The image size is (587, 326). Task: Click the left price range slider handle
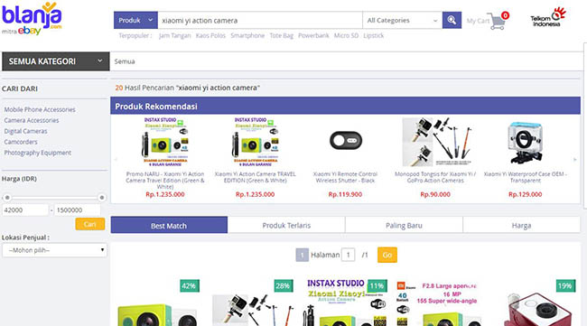click(x=7, y=197)
